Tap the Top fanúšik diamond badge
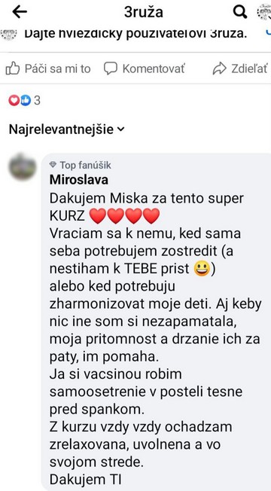271x491 pixels. click(53, 165)
